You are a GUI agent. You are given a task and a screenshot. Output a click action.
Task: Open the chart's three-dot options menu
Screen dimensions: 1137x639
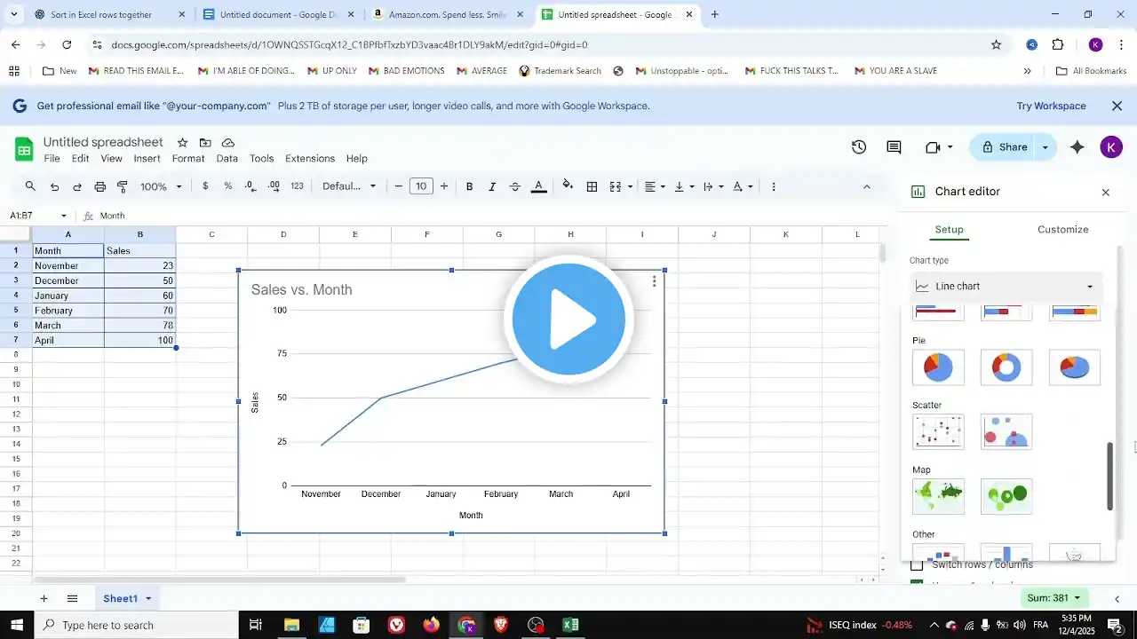(655, 281)
